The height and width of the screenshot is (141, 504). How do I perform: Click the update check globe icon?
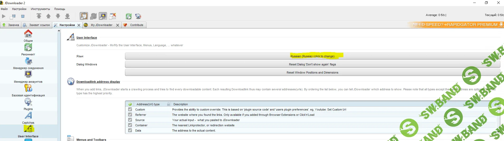pos(138,16)
